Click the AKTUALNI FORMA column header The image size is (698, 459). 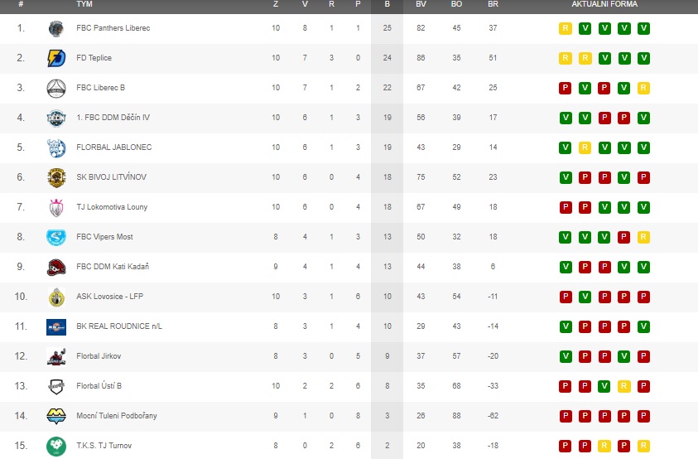point(604,4)
